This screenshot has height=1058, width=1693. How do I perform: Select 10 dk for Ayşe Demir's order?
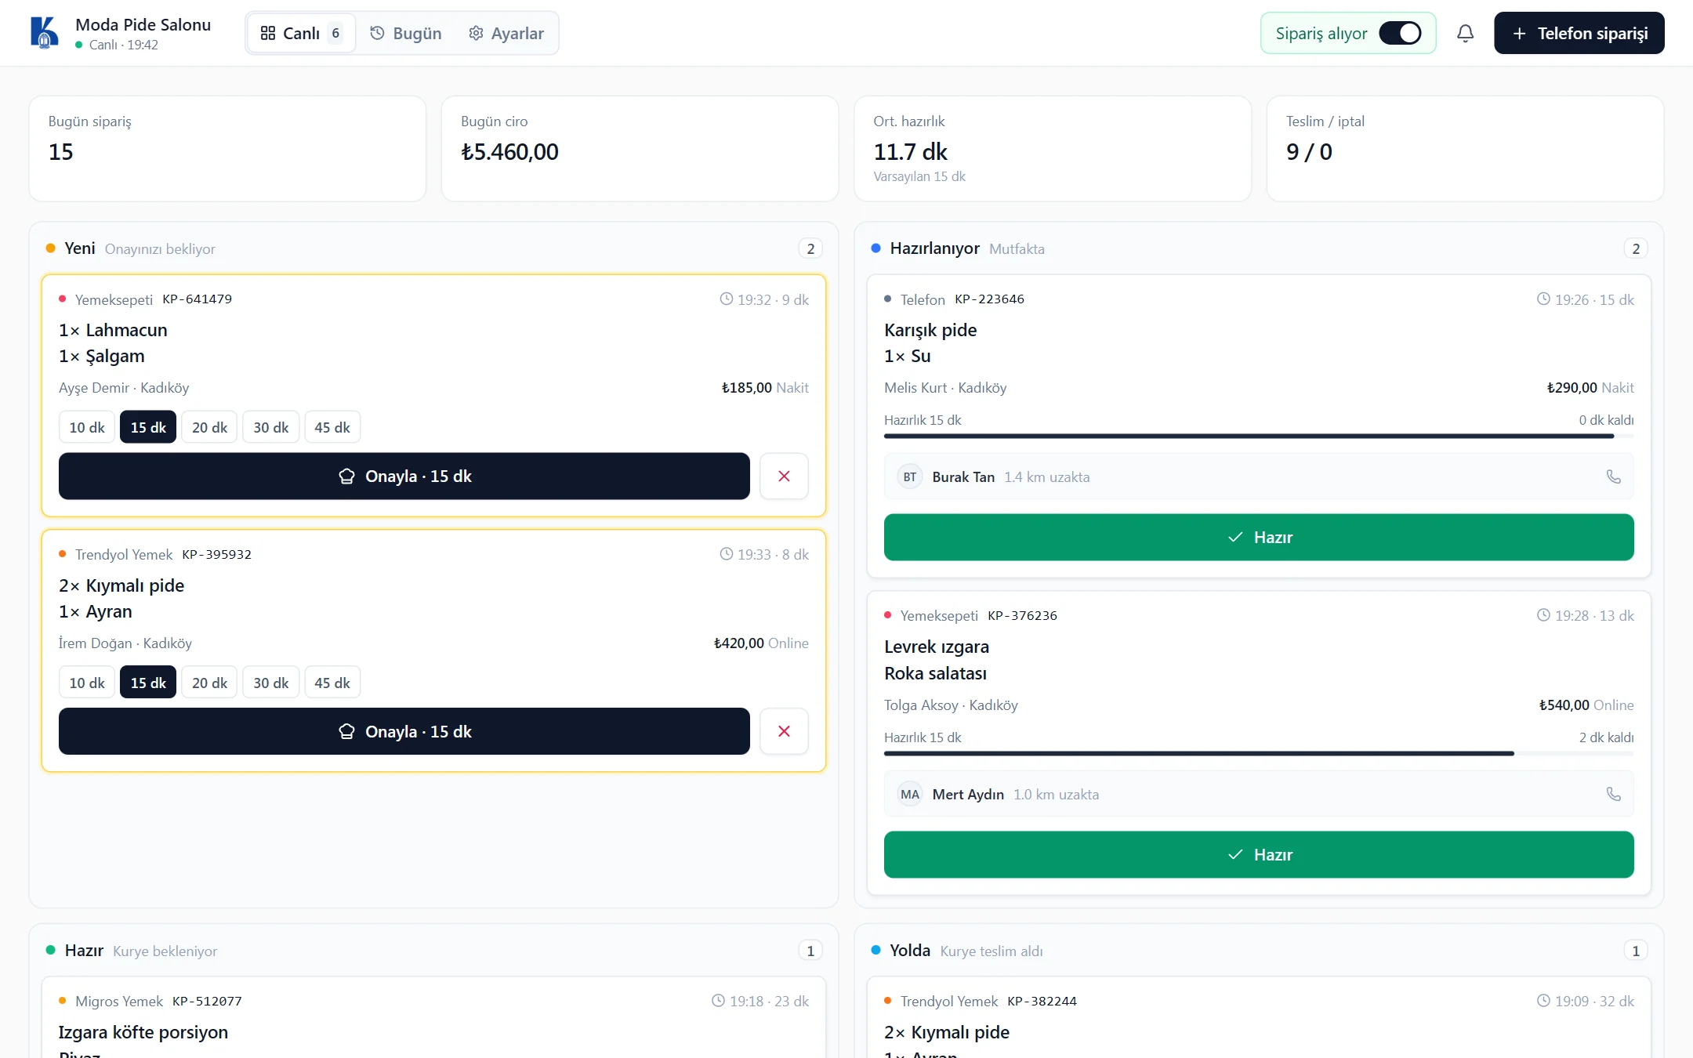coord(87,427)
